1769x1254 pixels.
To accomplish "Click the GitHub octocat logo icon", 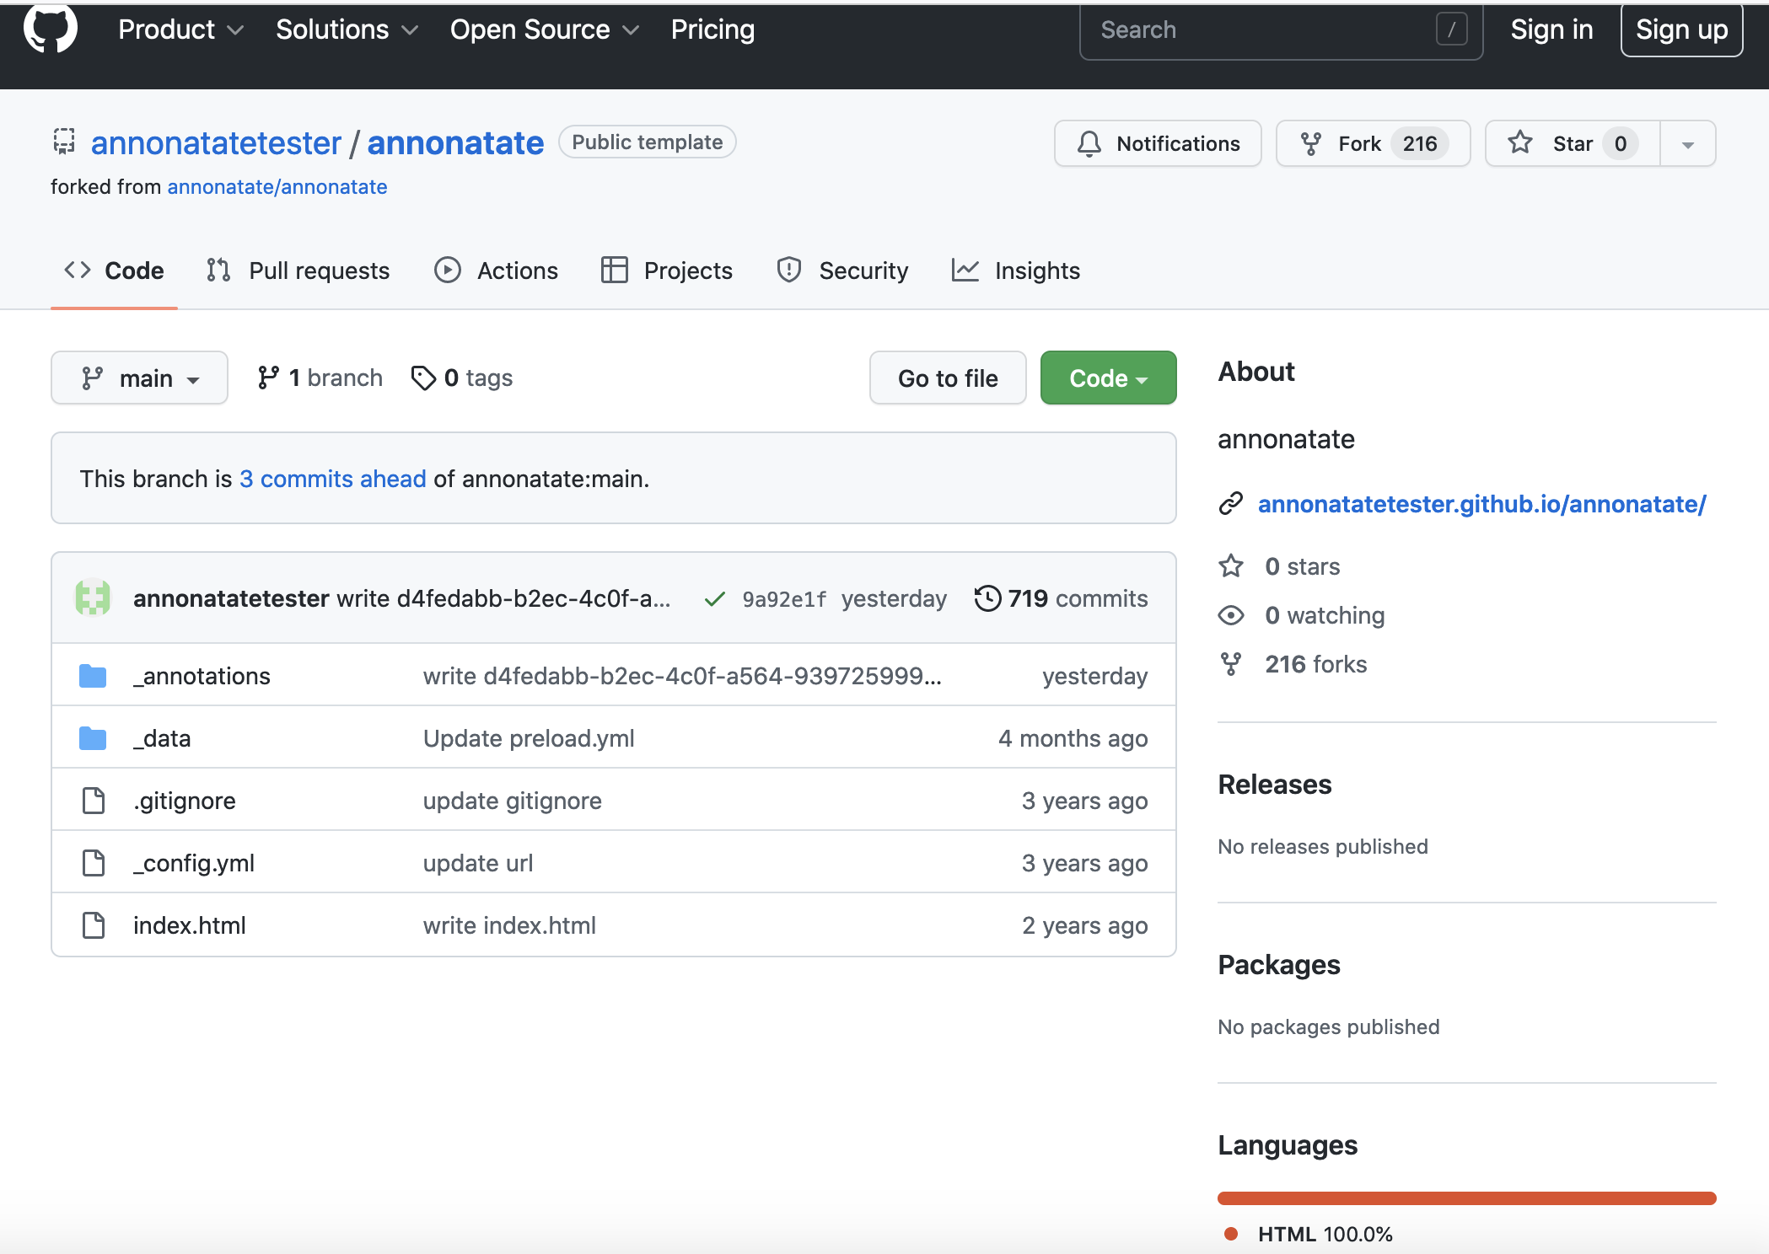I will pos(49,29).
